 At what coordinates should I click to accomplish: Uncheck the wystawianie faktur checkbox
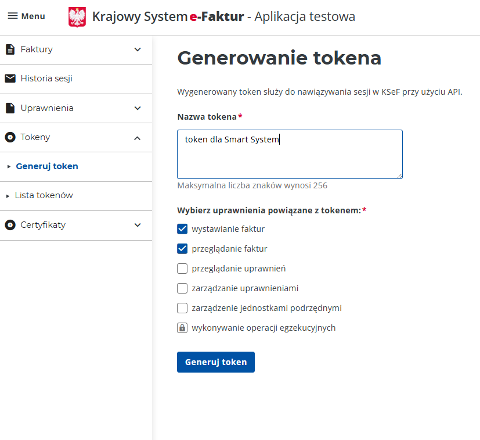coord(182,229)
